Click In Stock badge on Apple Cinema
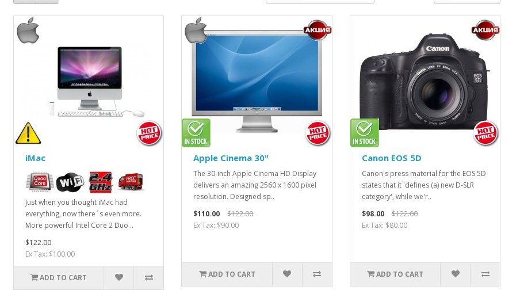 pyautogui.click(x=196, y=133)
